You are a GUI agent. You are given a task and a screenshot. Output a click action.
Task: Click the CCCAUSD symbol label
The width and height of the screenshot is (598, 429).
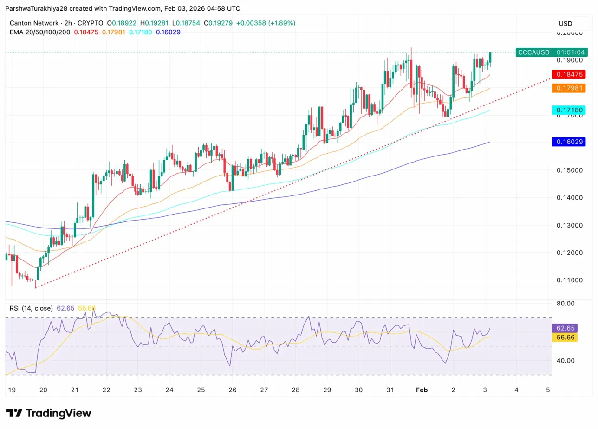coord(533,52)
